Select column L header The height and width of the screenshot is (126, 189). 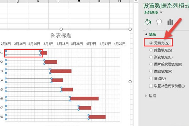(59, 1)
